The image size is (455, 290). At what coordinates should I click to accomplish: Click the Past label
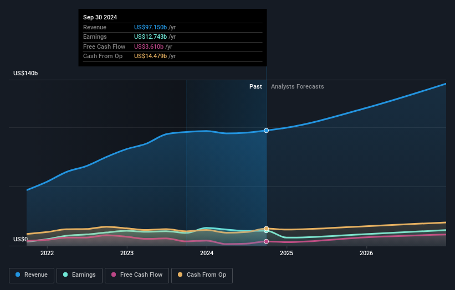255,86
